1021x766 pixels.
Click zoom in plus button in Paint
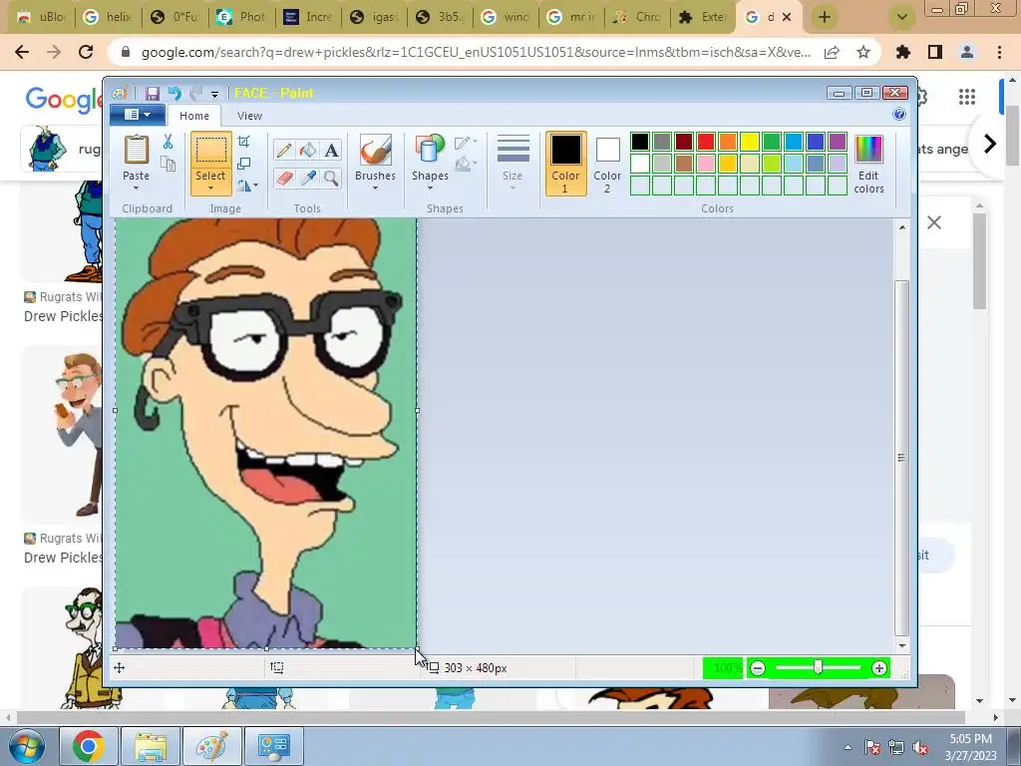coord(879,667)
